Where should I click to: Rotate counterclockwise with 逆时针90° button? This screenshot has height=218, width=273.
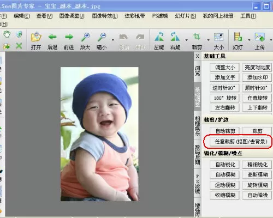click(x=224, y=88)
